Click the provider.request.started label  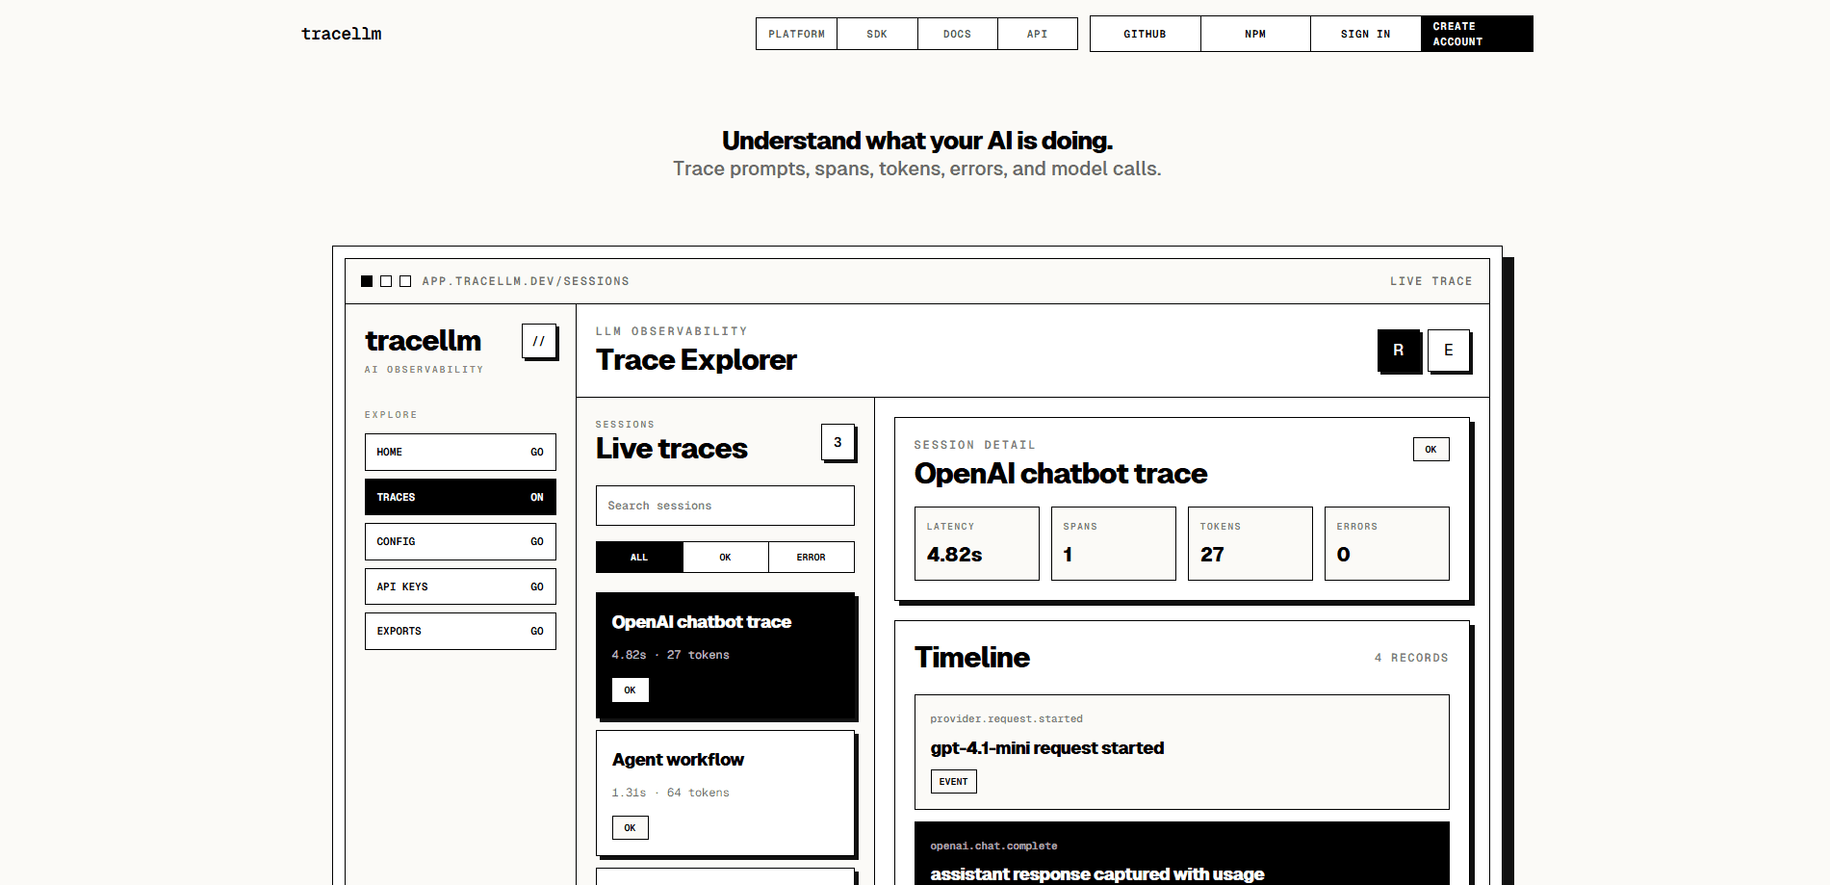pyautogui.click(x=1007, y=719)
